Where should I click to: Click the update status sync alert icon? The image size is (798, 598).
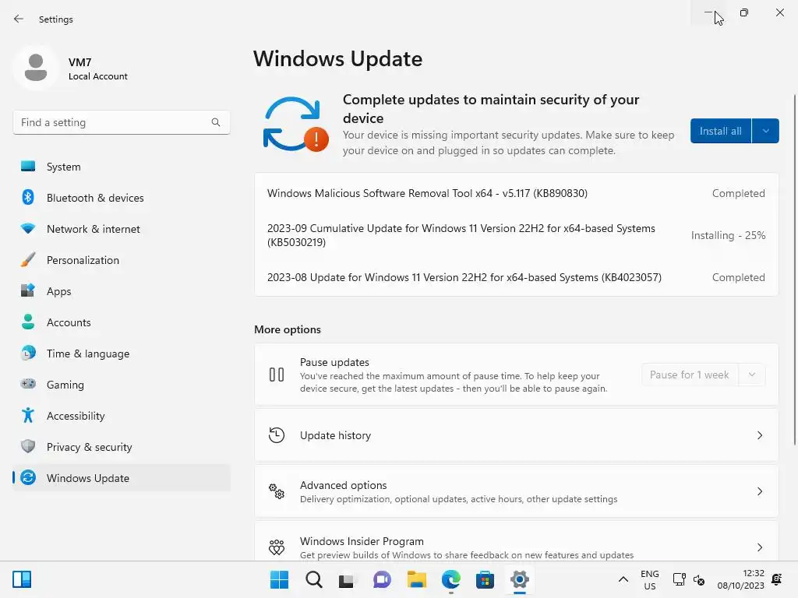(295, 124)
